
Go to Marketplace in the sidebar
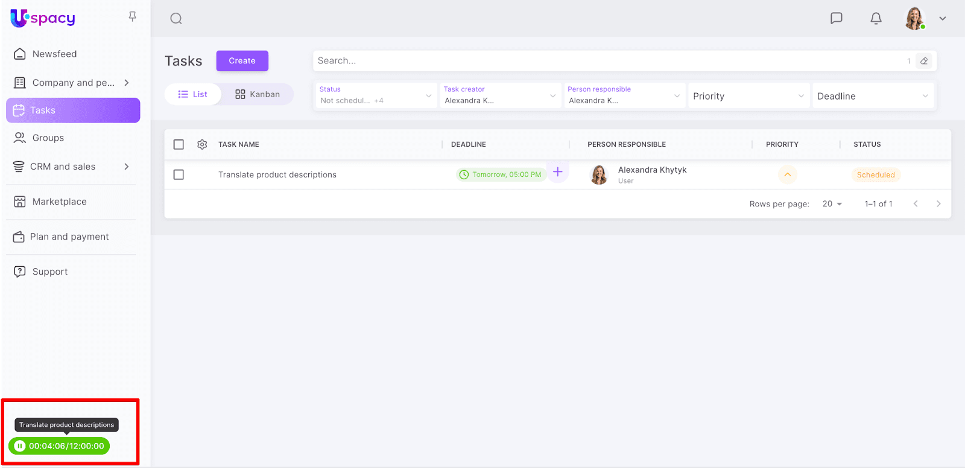tap(59, 202)
